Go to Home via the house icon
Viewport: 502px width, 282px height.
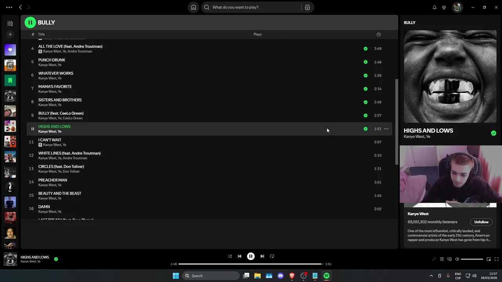pyautogui.click(x=193, y=7)
